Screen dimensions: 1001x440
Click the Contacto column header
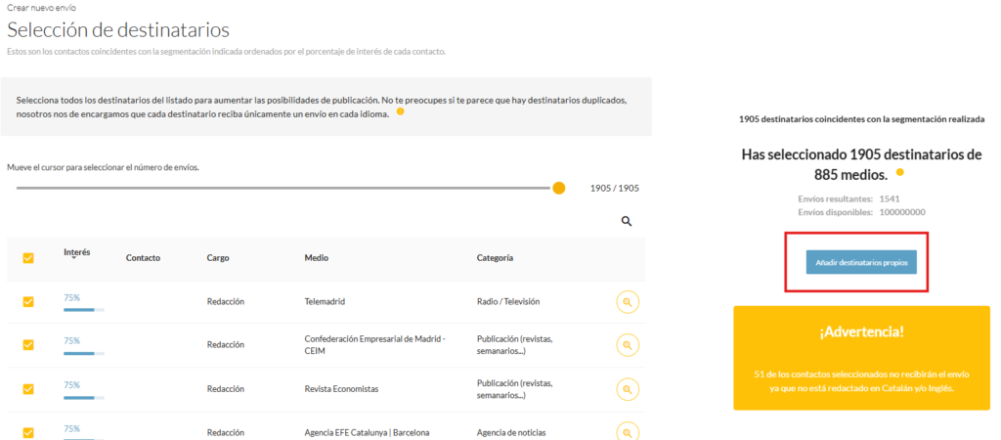pyautogui.click(x=143, y=258)
